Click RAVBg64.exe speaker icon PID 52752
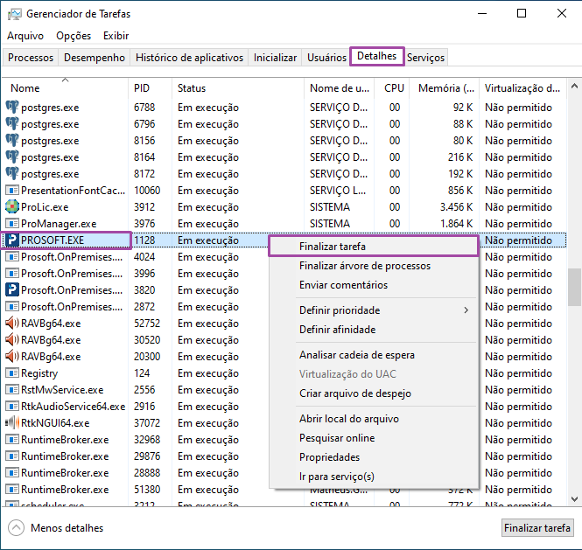The image size is (582, 550). [x=12, y=324]
